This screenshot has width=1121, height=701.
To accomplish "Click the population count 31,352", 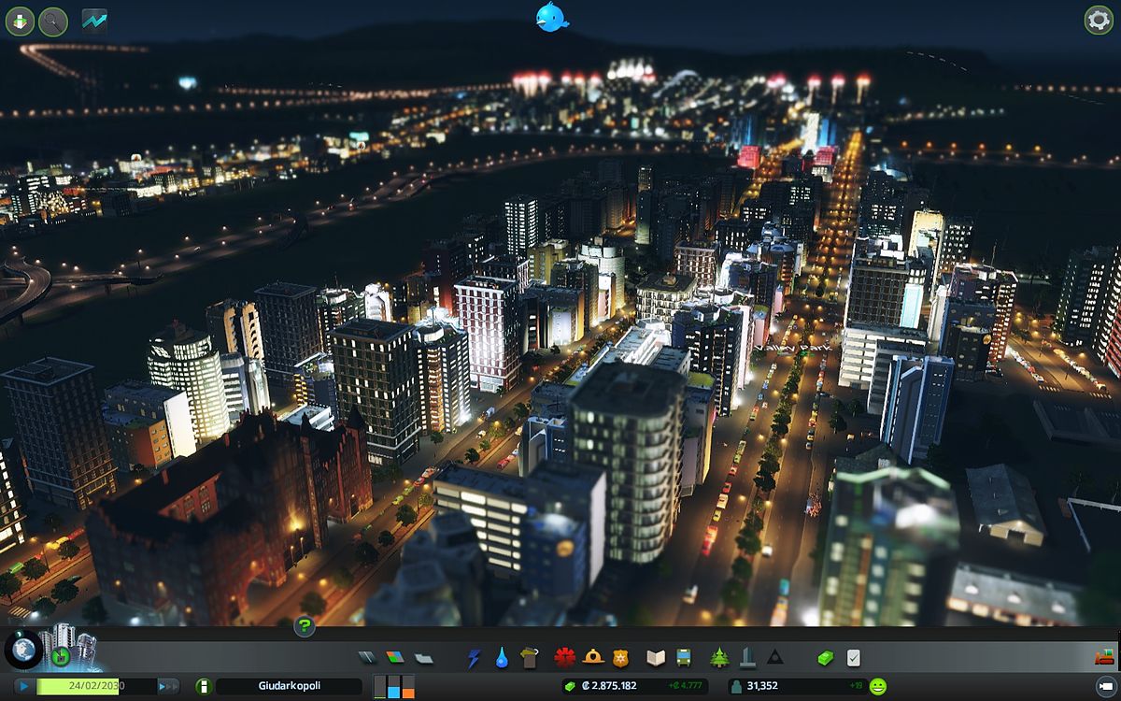I will pos(762,686).
